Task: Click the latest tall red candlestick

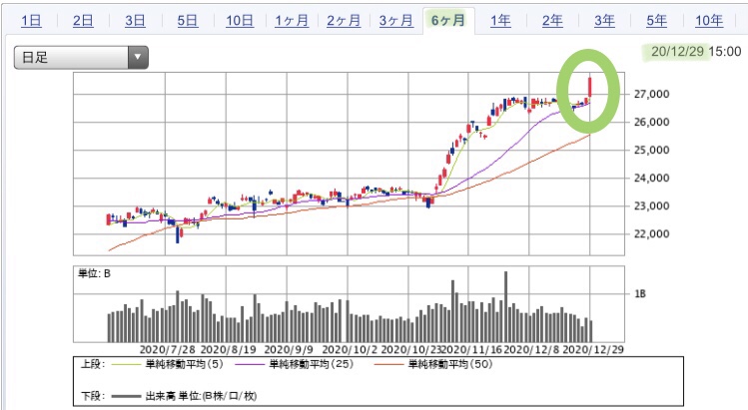Action: click(590, 87)
